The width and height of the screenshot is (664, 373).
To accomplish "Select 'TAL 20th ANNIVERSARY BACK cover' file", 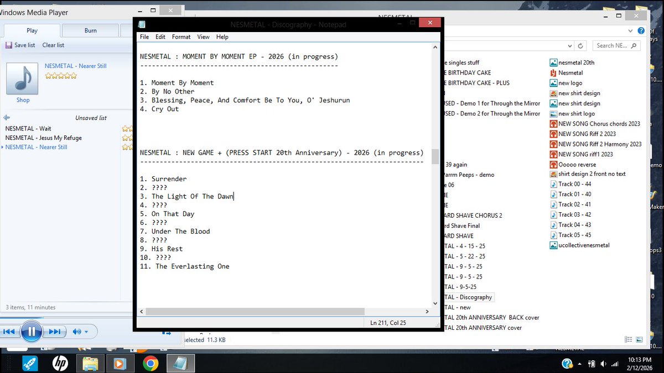I will (492, 317).
